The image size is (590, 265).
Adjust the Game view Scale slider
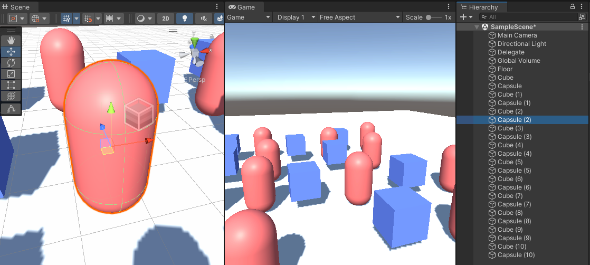coord(434,17)
